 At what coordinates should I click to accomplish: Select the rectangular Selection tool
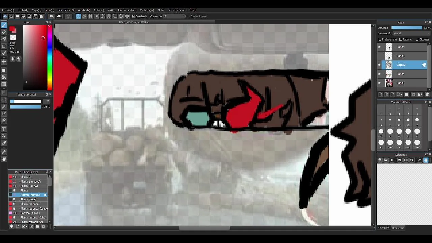click(4, 93)
